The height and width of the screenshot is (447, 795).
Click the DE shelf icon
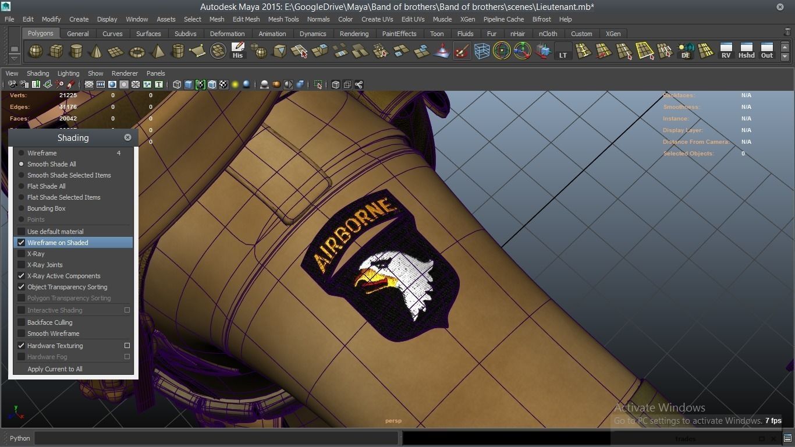(x=686, y=52)
